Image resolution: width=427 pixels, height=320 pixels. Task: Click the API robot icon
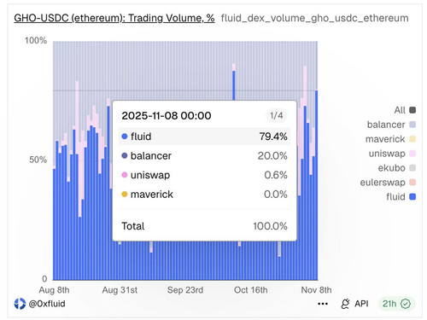pyautogui.click(x=345, y=304)
